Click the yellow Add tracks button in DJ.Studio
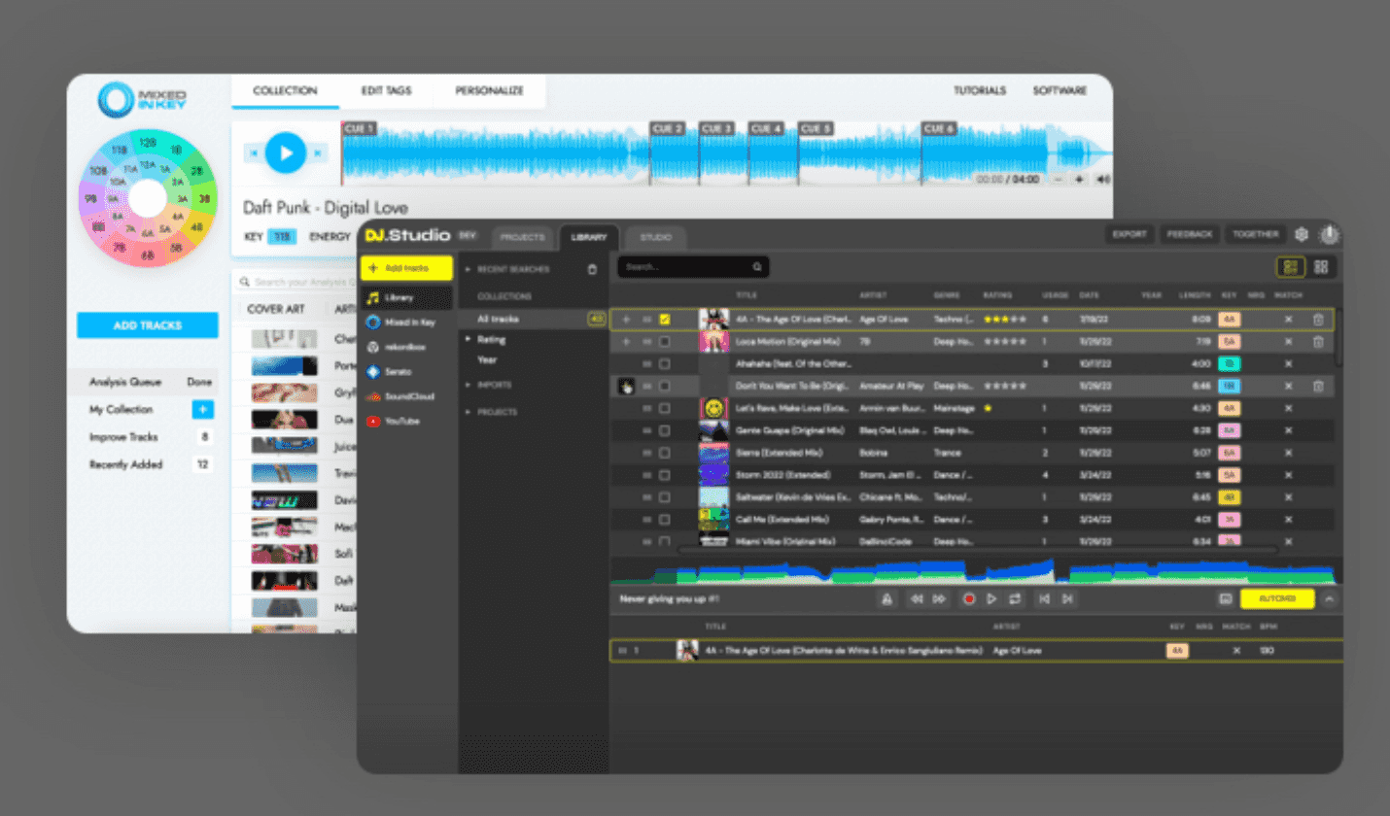1390x816 pixels. pos(406,268)
